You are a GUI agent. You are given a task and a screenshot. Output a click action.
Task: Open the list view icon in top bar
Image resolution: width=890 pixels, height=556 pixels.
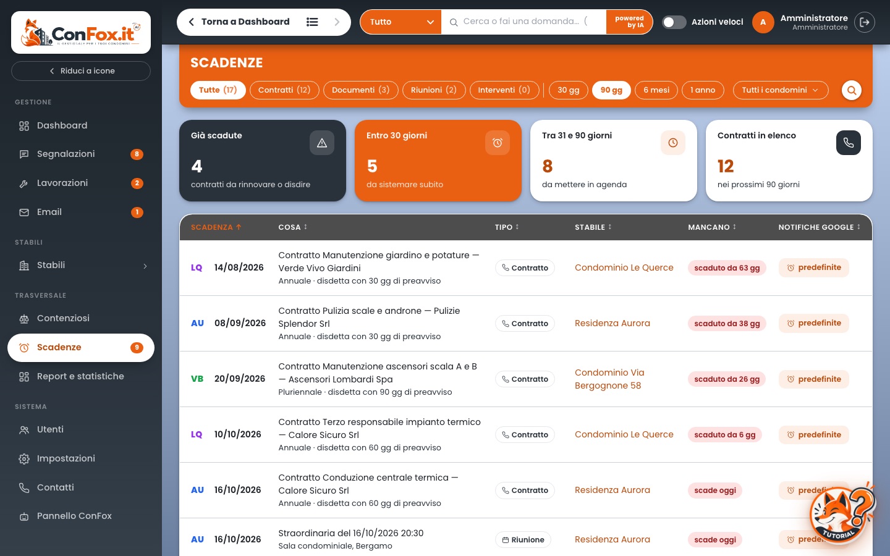[x=312, y=22]
